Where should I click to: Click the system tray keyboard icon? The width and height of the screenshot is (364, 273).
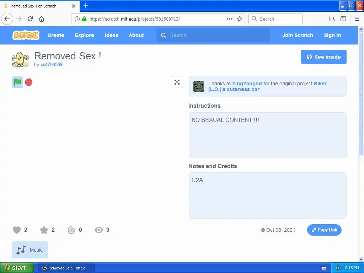tap(324, 268)
